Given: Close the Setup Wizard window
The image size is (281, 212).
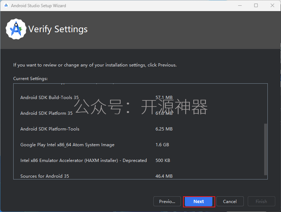Looking at the screenshot, I should tap(272, 6).
